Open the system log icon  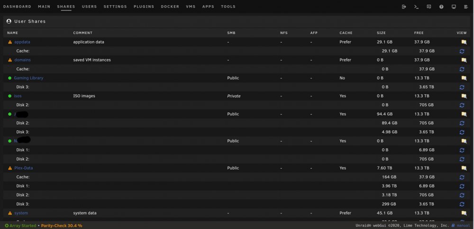pyautogui.click(x=466, y=7)
